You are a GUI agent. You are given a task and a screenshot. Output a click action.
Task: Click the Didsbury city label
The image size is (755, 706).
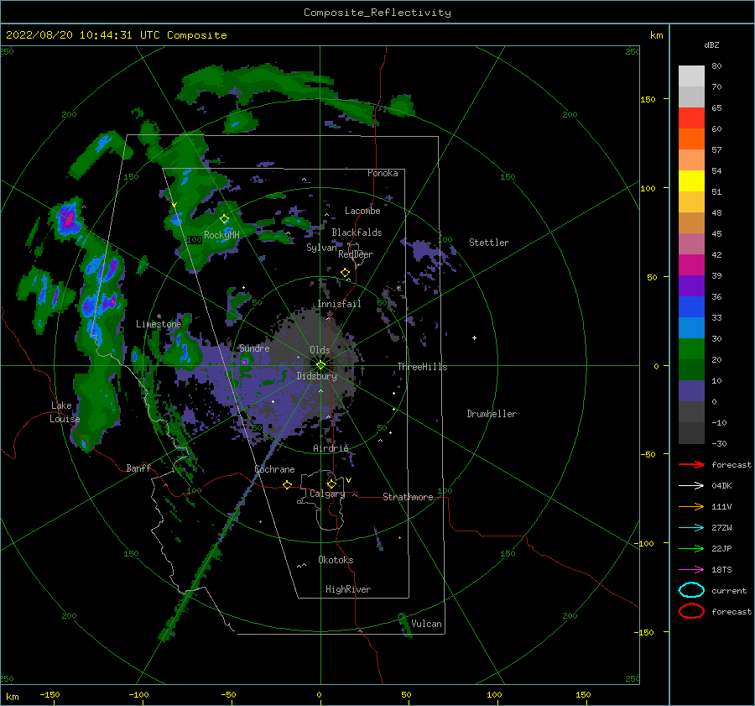pos(317,376)
